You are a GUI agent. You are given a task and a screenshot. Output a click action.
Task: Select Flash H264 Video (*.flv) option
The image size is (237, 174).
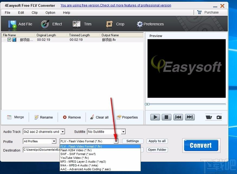(100, 150)
